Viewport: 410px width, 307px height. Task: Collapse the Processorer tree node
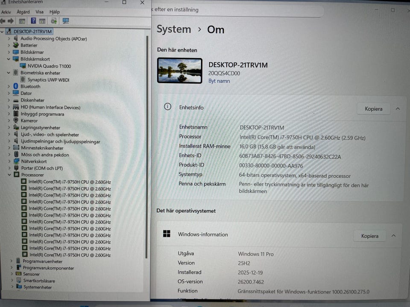(x=9, y=175)
